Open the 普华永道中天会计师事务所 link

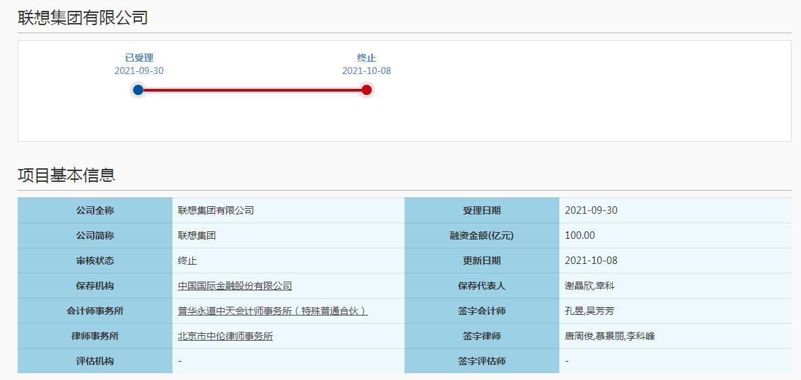coord(273,311)
